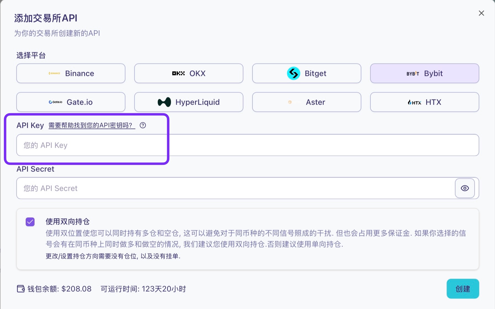Click the HTX logo icon
This screenshot has width=495, height=309.
[414, 102]
